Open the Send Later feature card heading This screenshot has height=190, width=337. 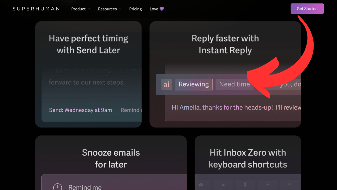click(x=88, y=44)
